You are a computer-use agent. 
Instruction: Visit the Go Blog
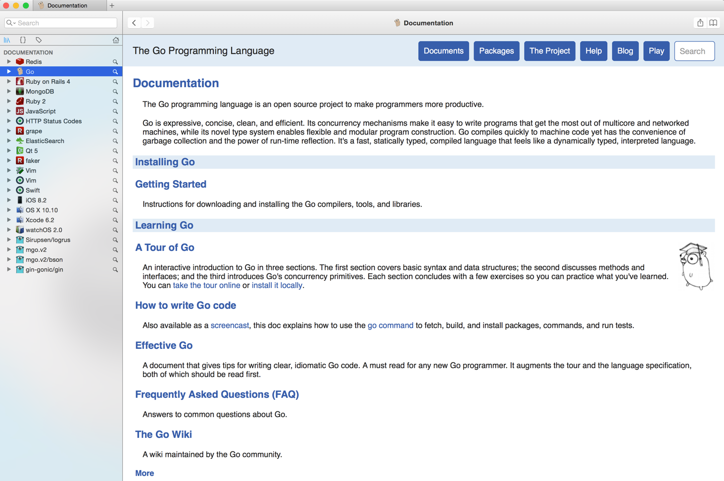[625, 51]
